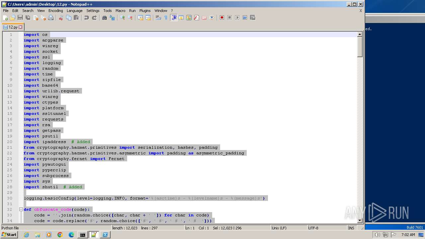Toggle show all characters pilcrow icon

[166, 18]
